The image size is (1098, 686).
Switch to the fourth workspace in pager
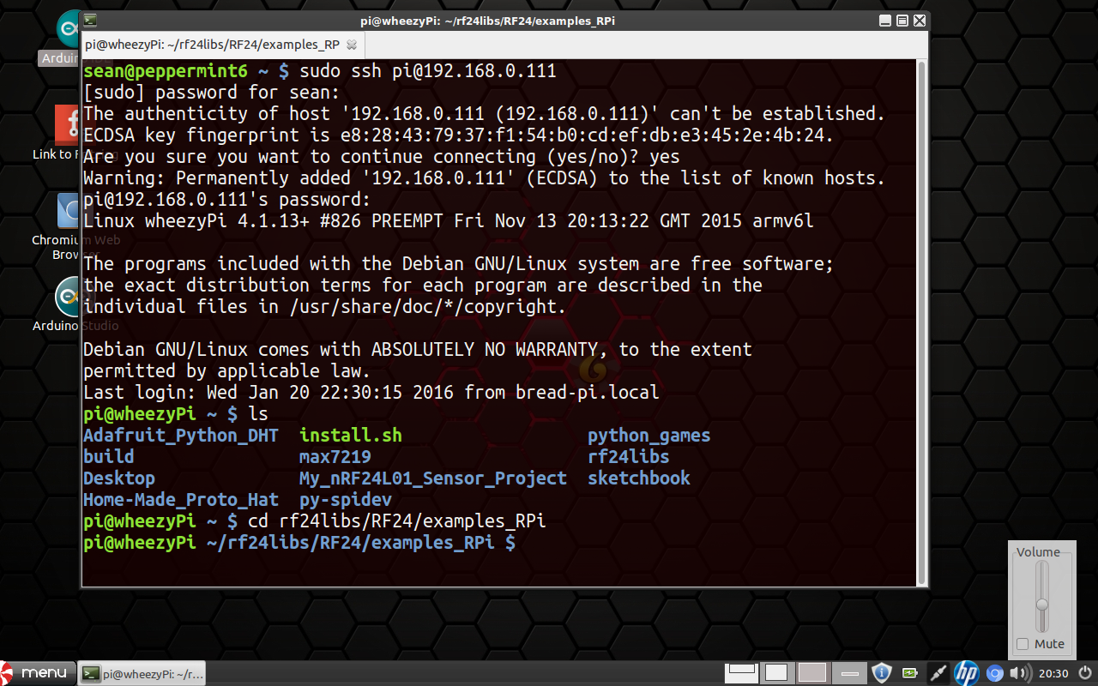(849, 672)
